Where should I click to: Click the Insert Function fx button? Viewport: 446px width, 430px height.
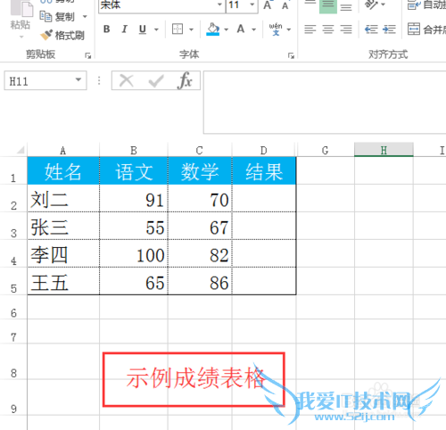185,80
